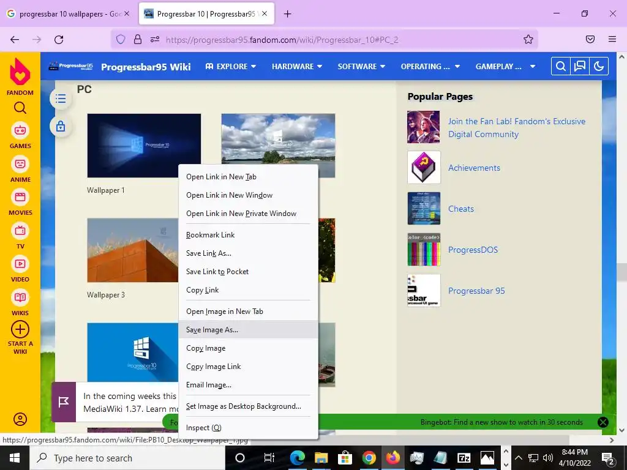Choose Open Image in New Tab
627x470 pixels.
[x=249, y=311]
